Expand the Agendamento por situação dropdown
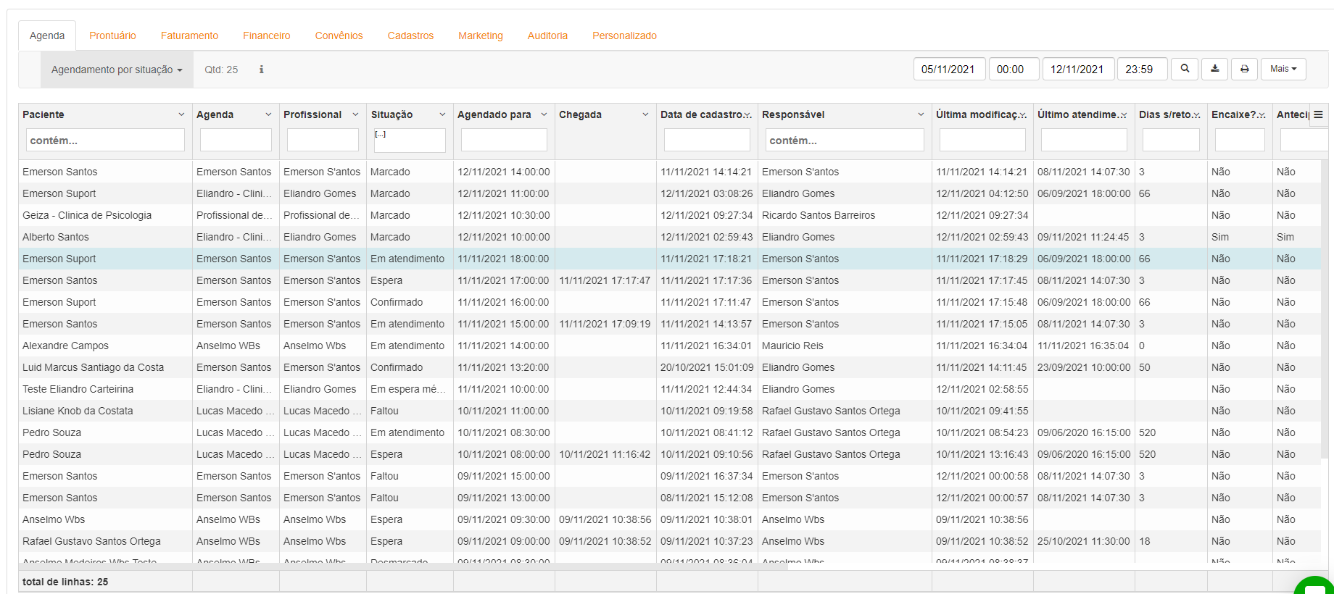The height and width of the screenshot is (594, 1334). click(x=117, y=70)
